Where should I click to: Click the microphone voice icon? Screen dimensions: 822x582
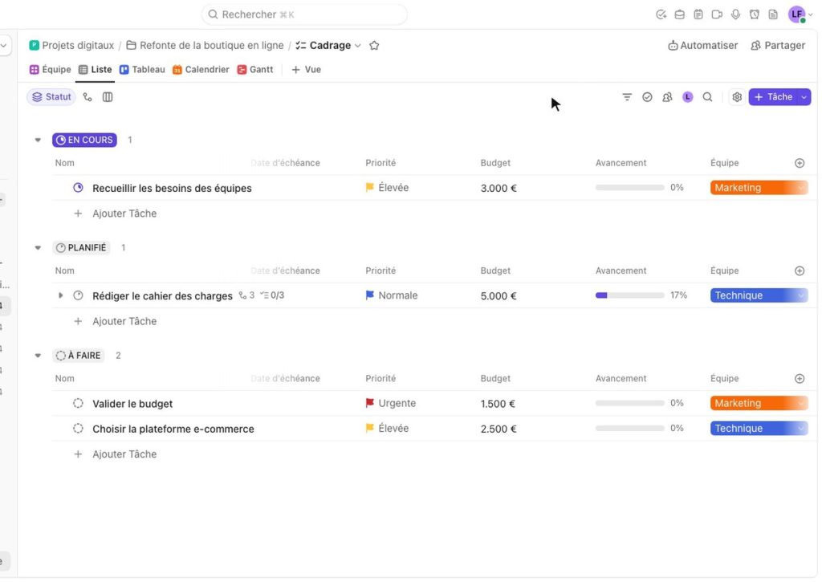(x=735, y=14)
